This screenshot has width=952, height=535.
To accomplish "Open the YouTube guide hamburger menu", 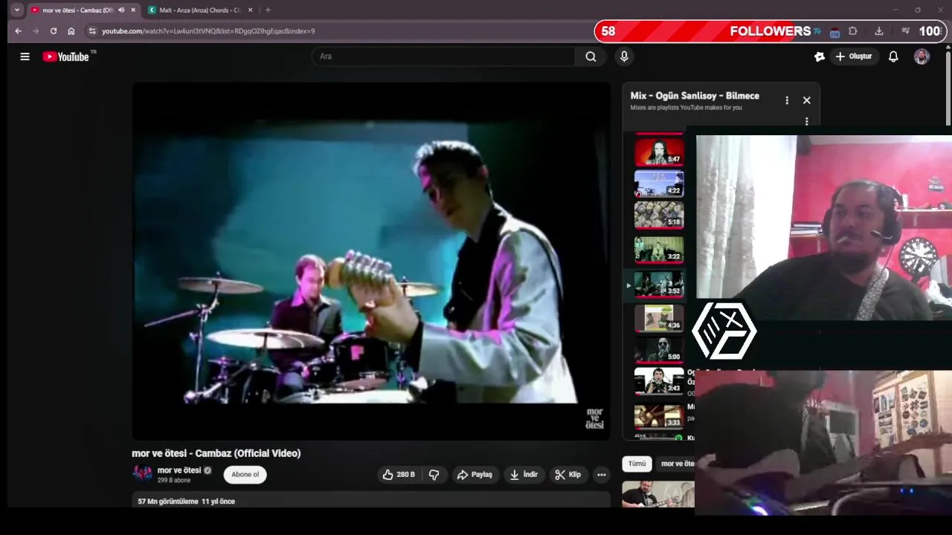I will pos(25,56).
